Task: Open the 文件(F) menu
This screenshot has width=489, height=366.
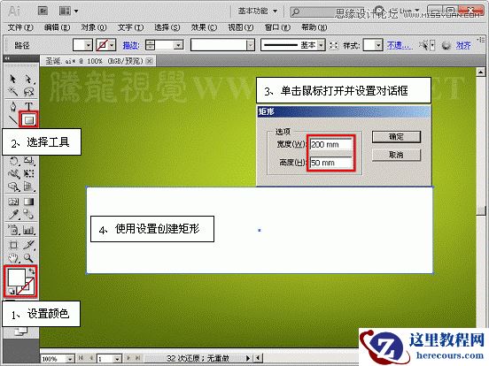Action: point(20,27)
